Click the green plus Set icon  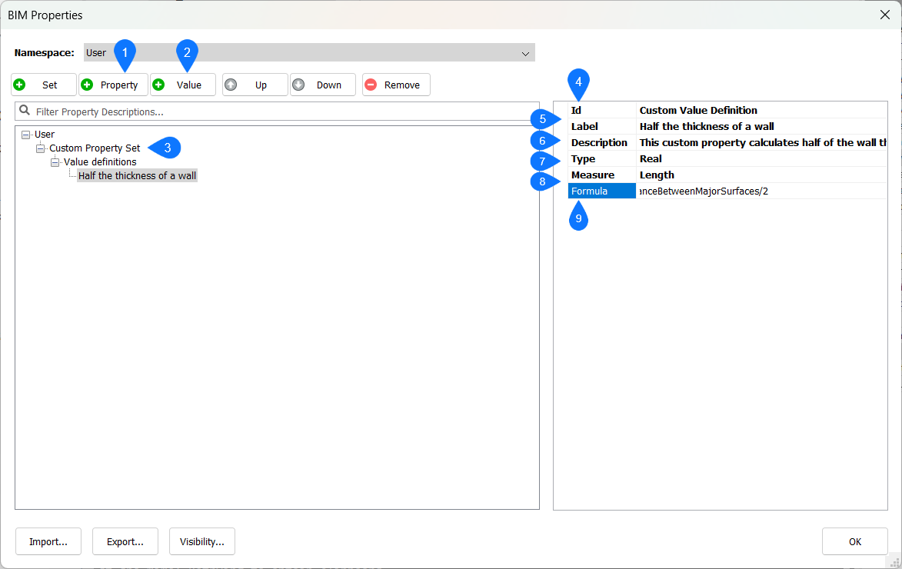tap(19, 85)
